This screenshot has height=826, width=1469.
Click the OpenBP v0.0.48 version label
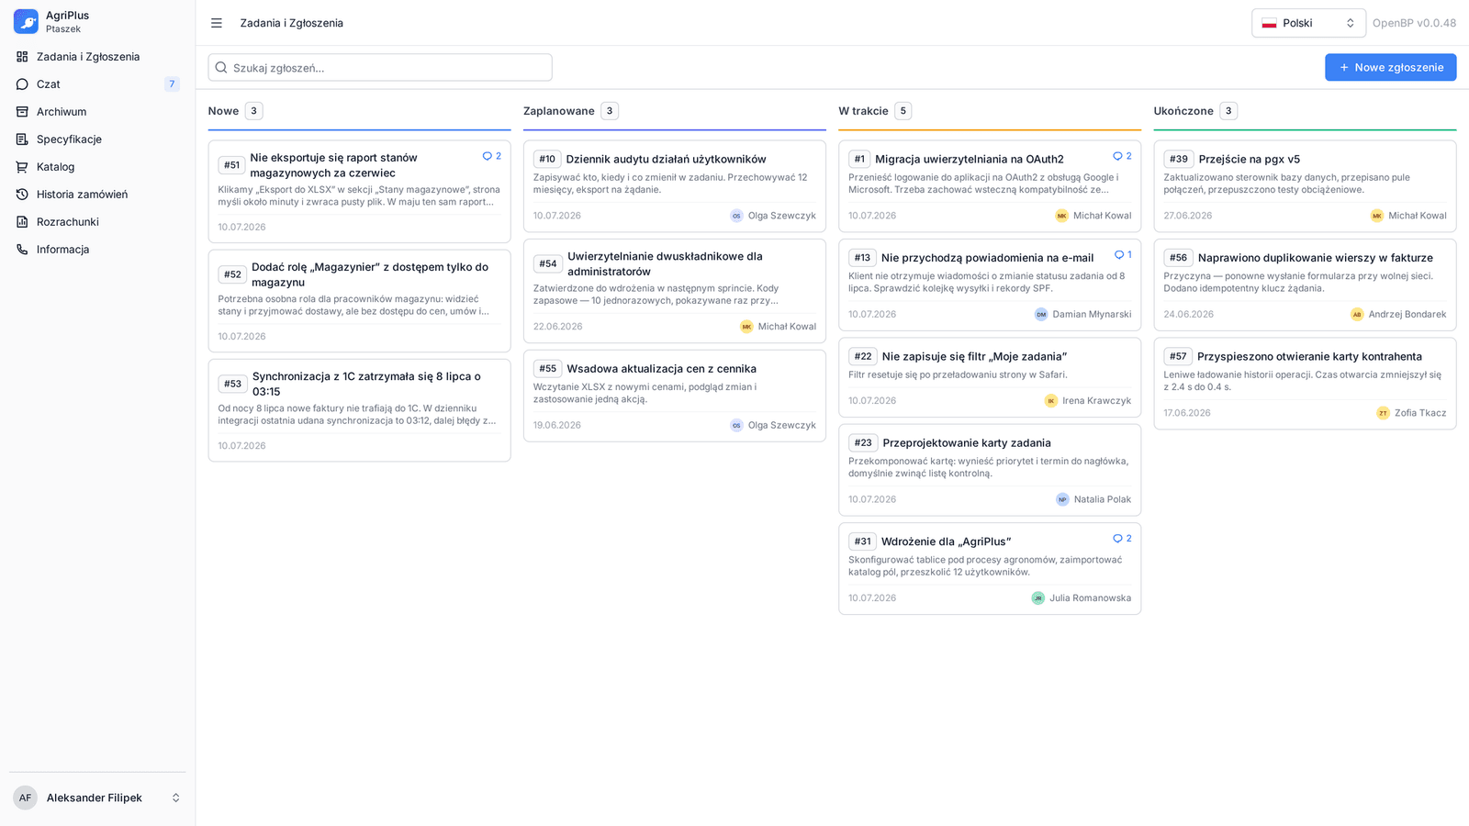tap(1414, 23)
